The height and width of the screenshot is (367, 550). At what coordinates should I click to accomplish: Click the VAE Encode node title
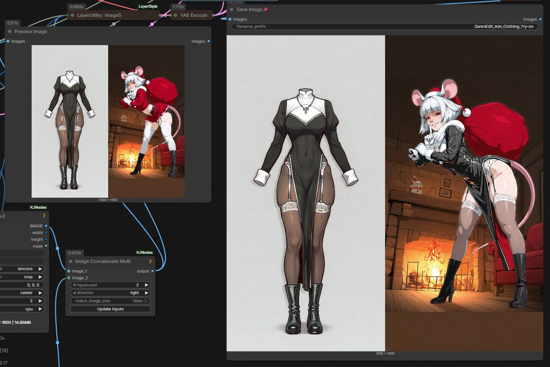[x=194, y=15]
